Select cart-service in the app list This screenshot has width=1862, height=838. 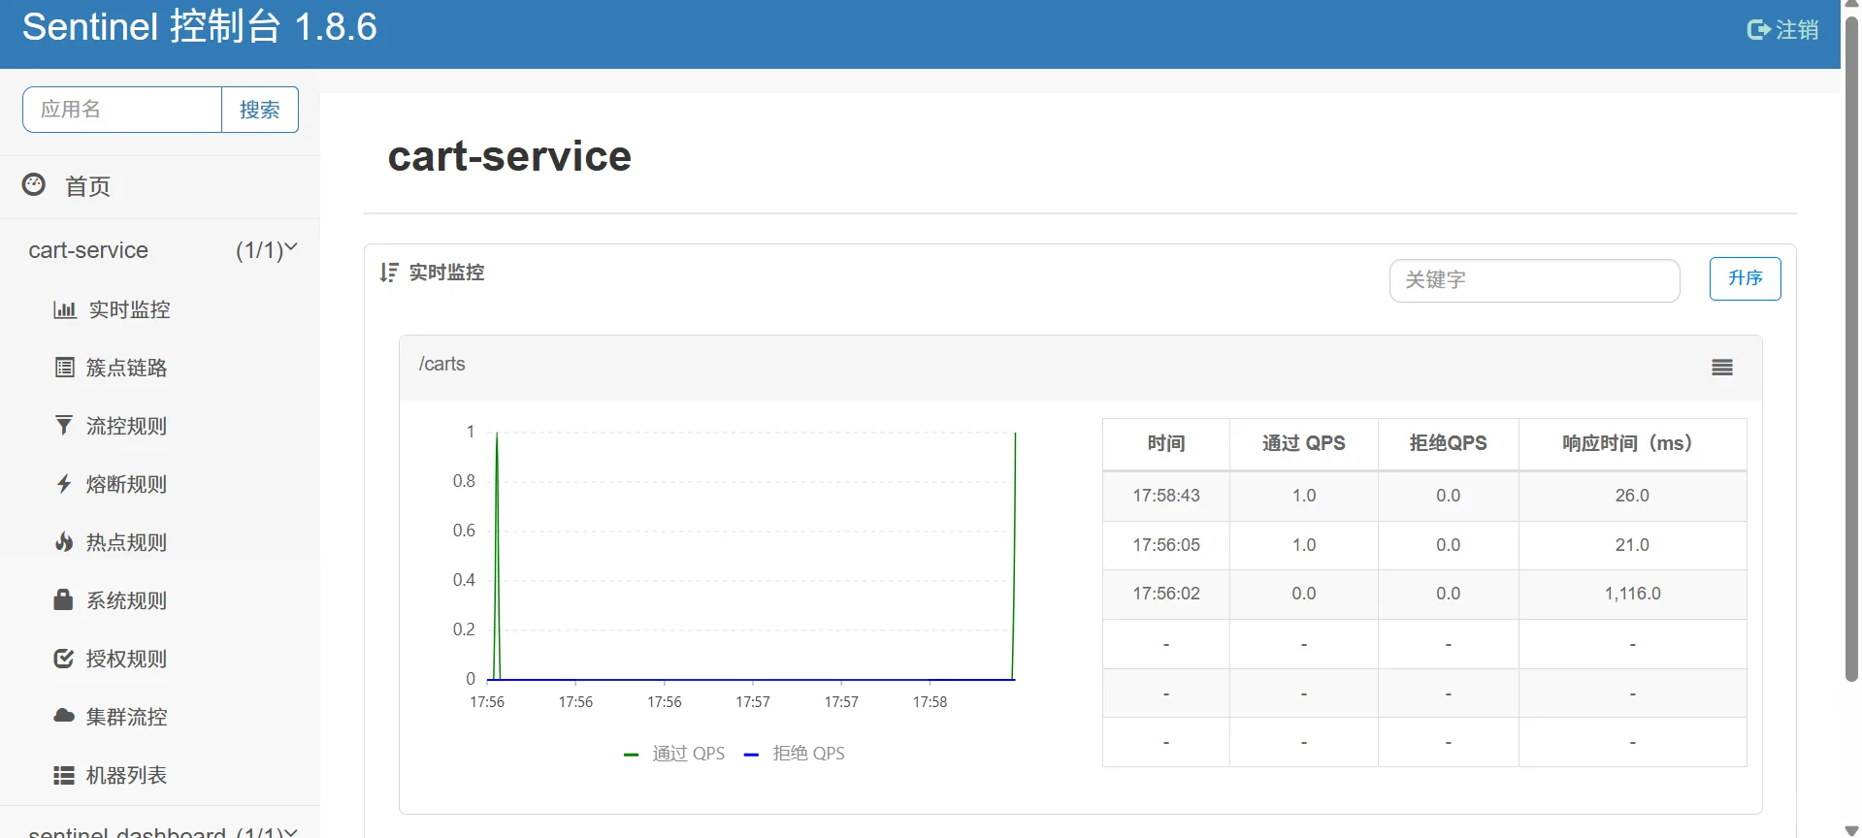88,250
